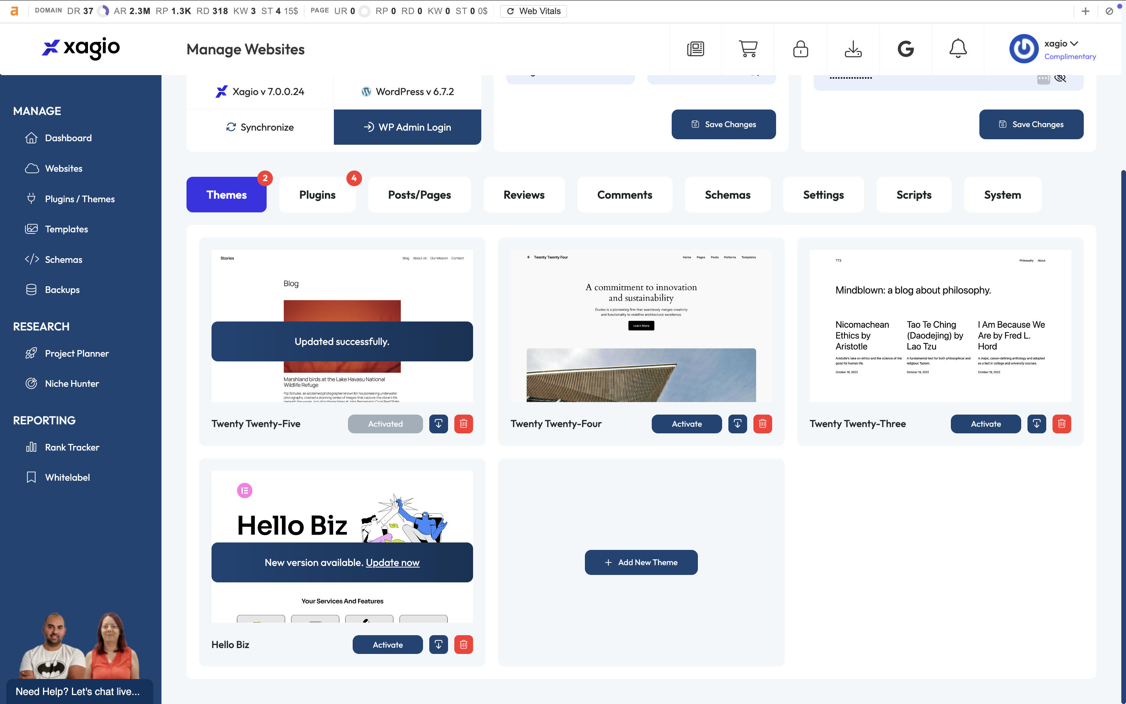This screenshot has height=704, width=1126.
Task: Click the Twenty Twenty-Five update arrow icon
Action: coord(438,424)
